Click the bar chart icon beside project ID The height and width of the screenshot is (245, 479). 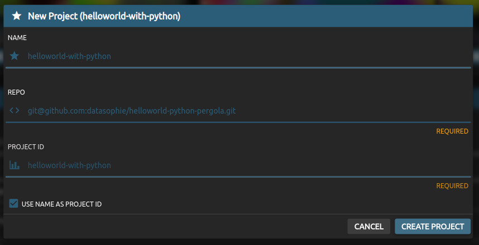(15, 165)
